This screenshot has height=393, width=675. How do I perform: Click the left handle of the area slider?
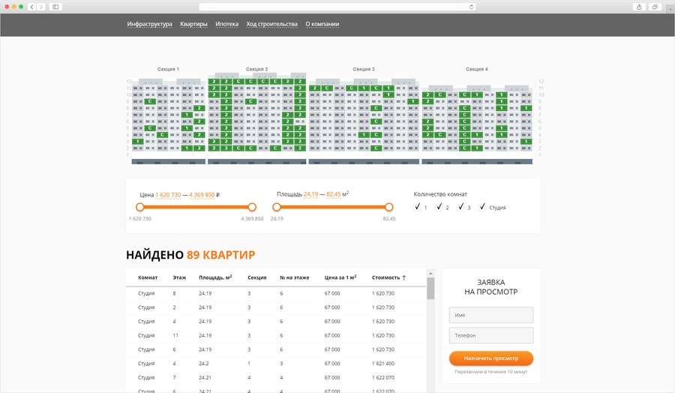pyautogui.click(x=277, y=207)
